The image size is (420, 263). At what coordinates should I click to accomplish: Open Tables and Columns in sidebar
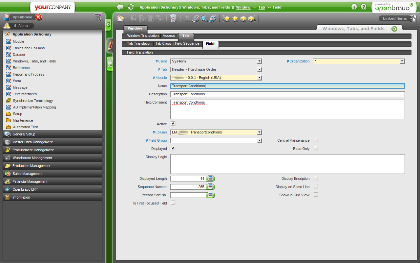(29, 48)
